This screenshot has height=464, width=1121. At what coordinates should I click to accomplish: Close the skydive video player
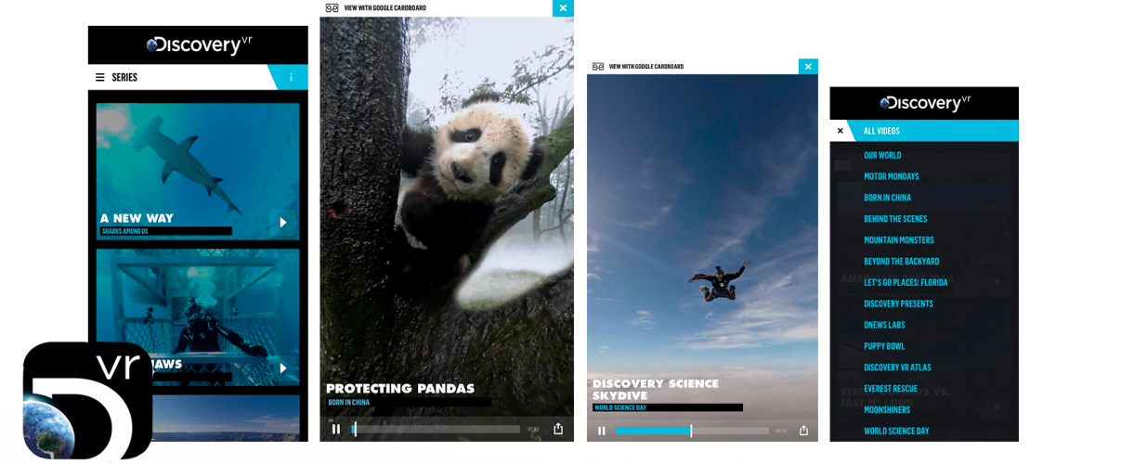coord(808,67)
